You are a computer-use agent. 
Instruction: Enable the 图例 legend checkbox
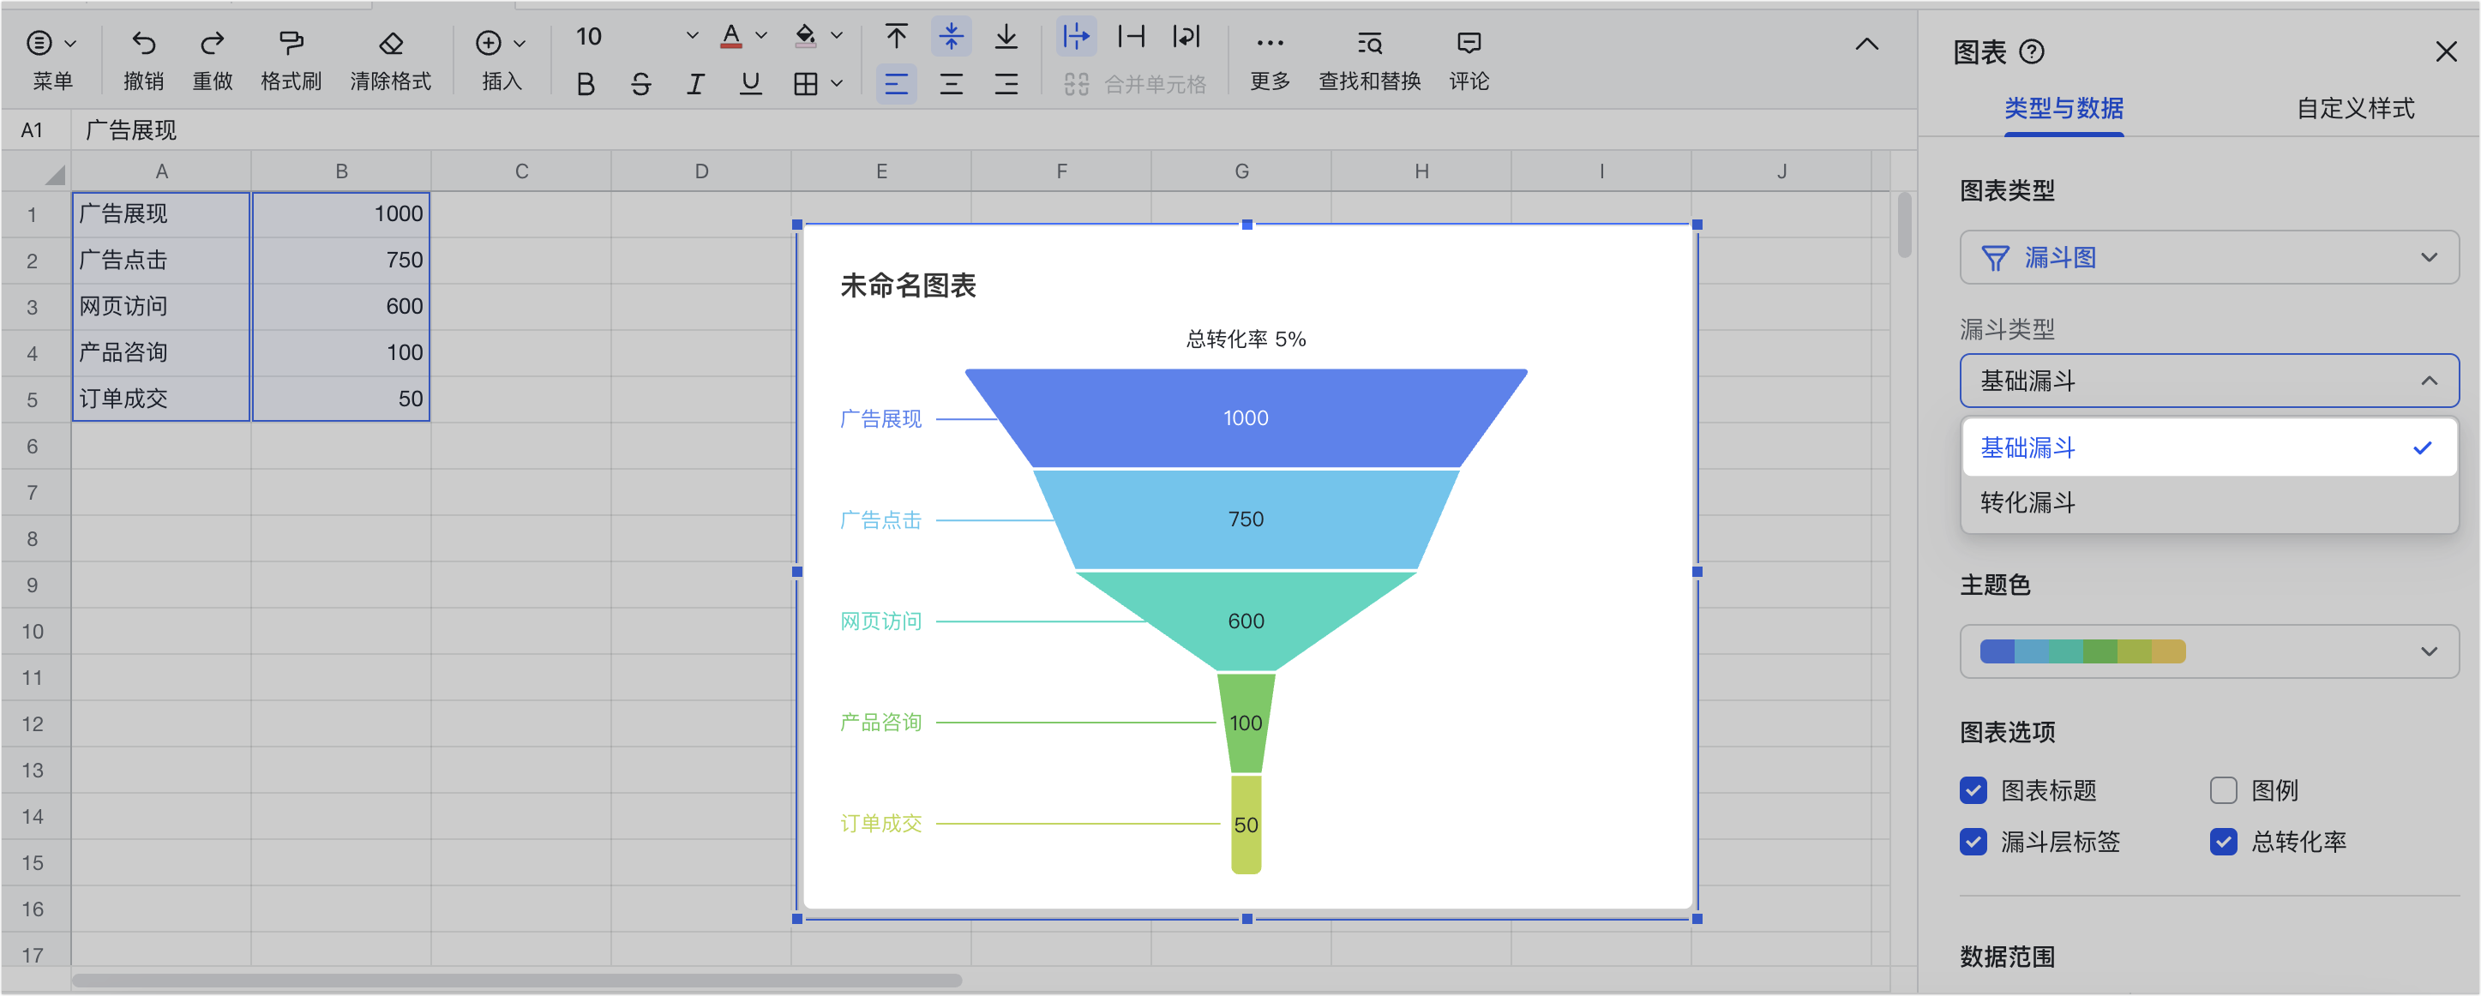point(2223,791)
